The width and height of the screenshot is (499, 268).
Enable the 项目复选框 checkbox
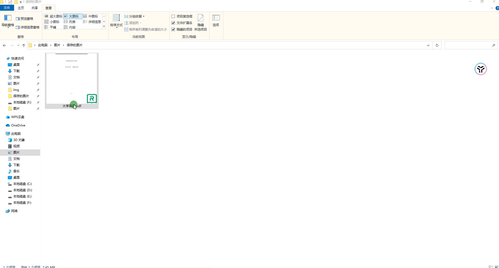pos(173,16)
